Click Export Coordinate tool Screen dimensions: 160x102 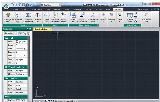click(82, 18)
